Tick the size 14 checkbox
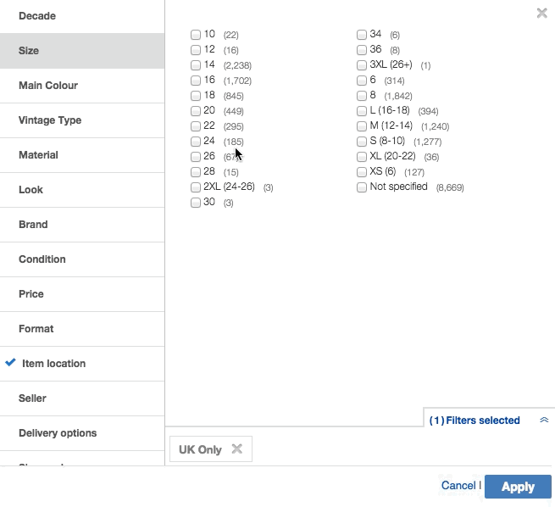The image size is (555, 507). point(196,64)
